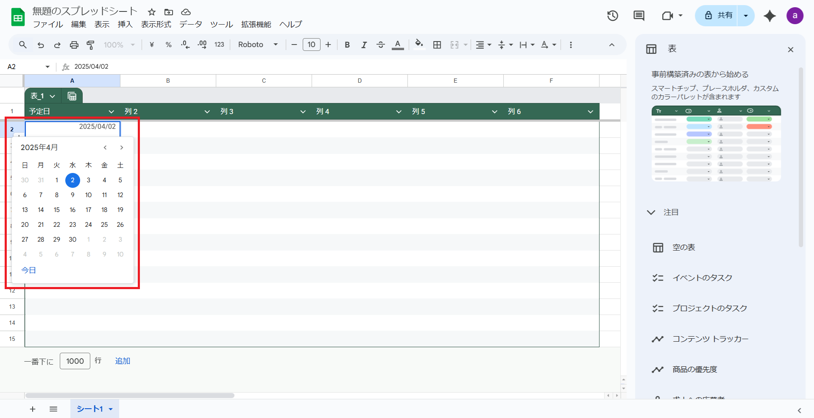Click the print icon in toolbar

pos(74,45)
